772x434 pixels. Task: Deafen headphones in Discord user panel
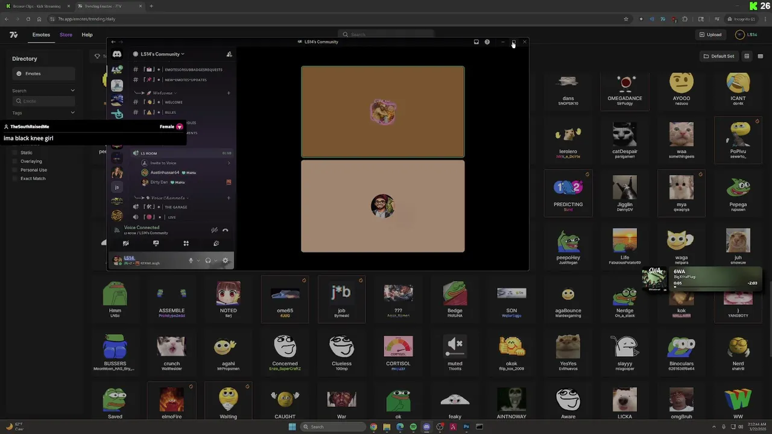208,260
